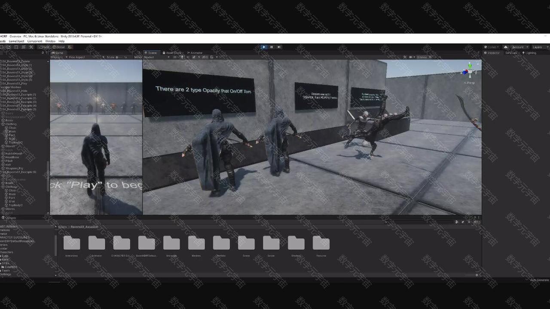550x309 pixels.
Task: Toggle scene lighting bulb icon
Action: pos(182,57)
